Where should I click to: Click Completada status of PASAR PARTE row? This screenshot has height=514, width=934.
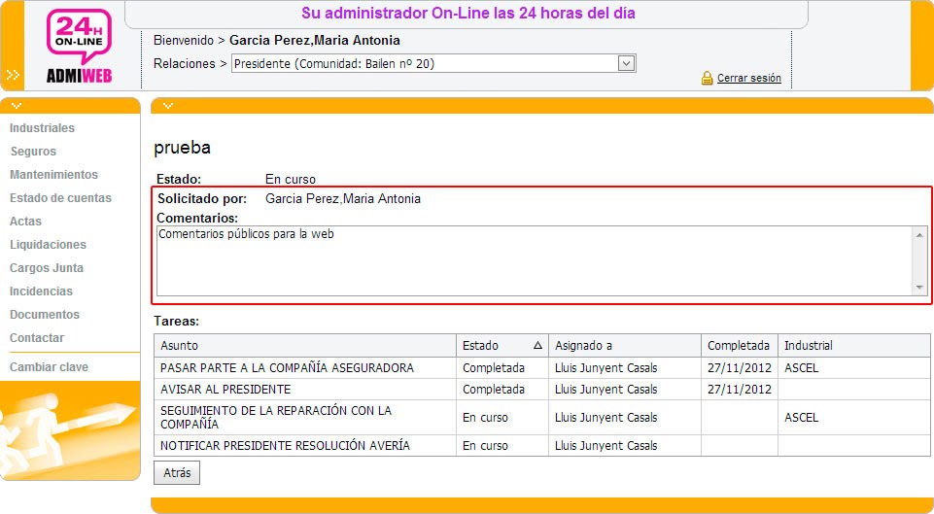494,368
